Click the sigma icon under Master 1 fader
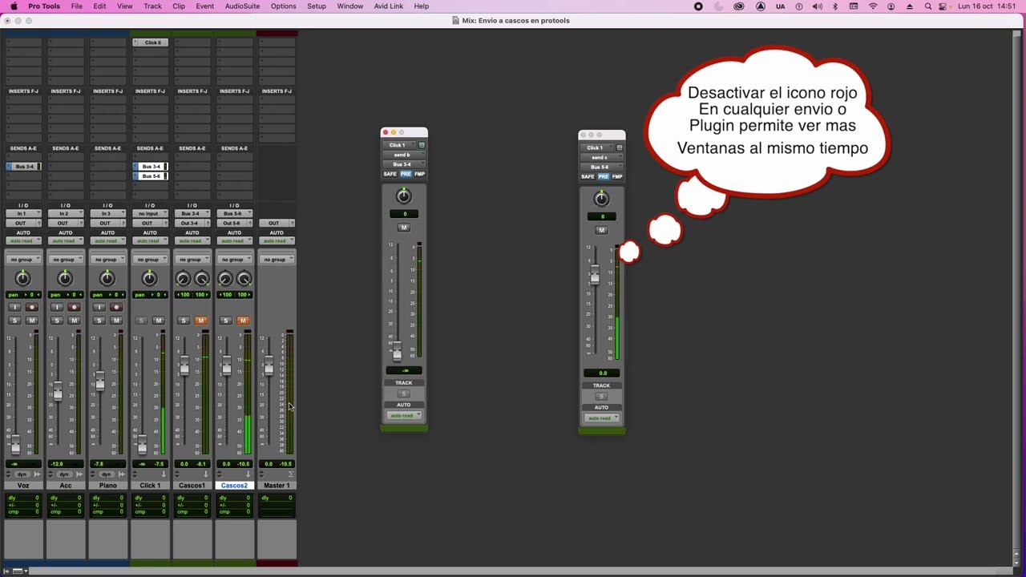The image size is (1026, 577). [290, 474]
